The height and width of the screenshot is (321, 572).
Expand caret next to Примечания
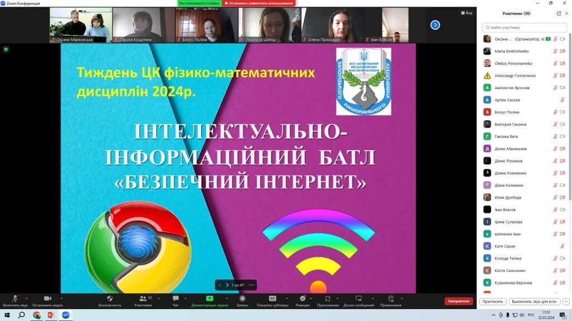click(x=402, y=299)
